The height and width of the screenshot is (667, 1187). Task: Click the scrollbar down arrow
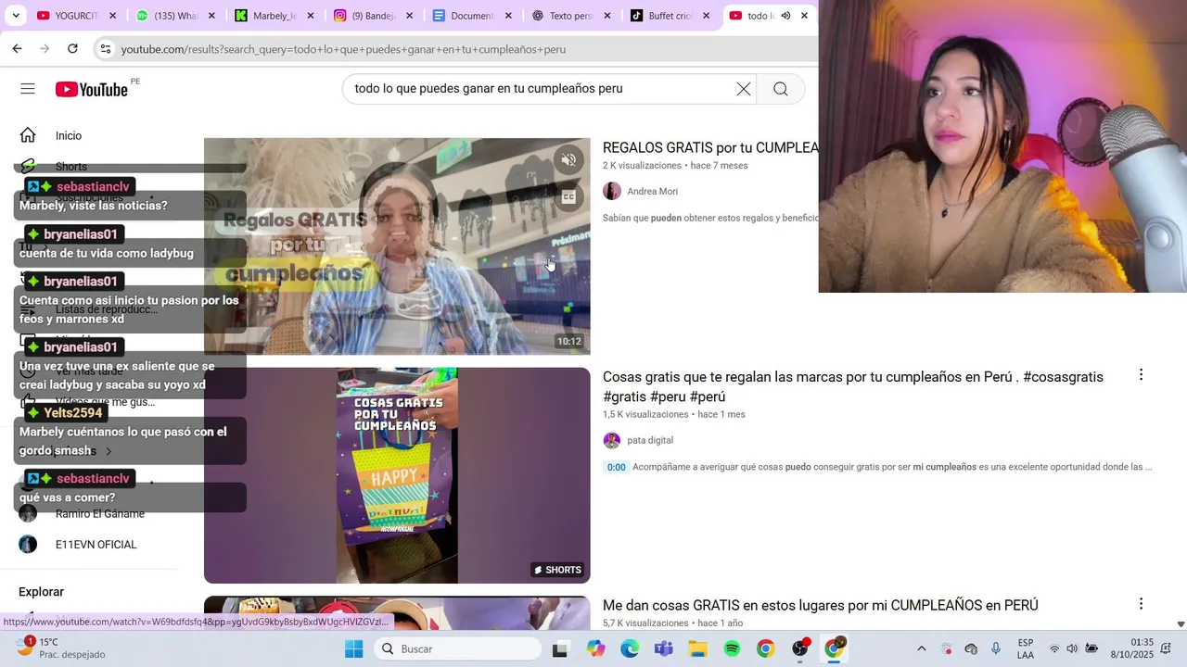point(1180,624)
